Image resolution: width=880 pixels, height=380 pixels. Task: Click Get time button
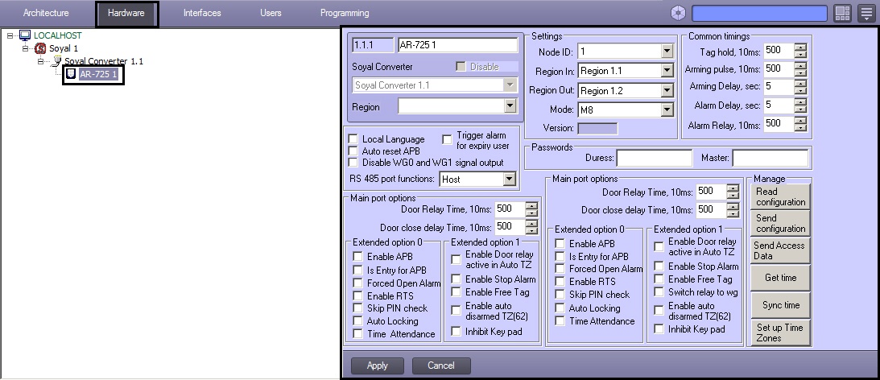pos(780,278)
